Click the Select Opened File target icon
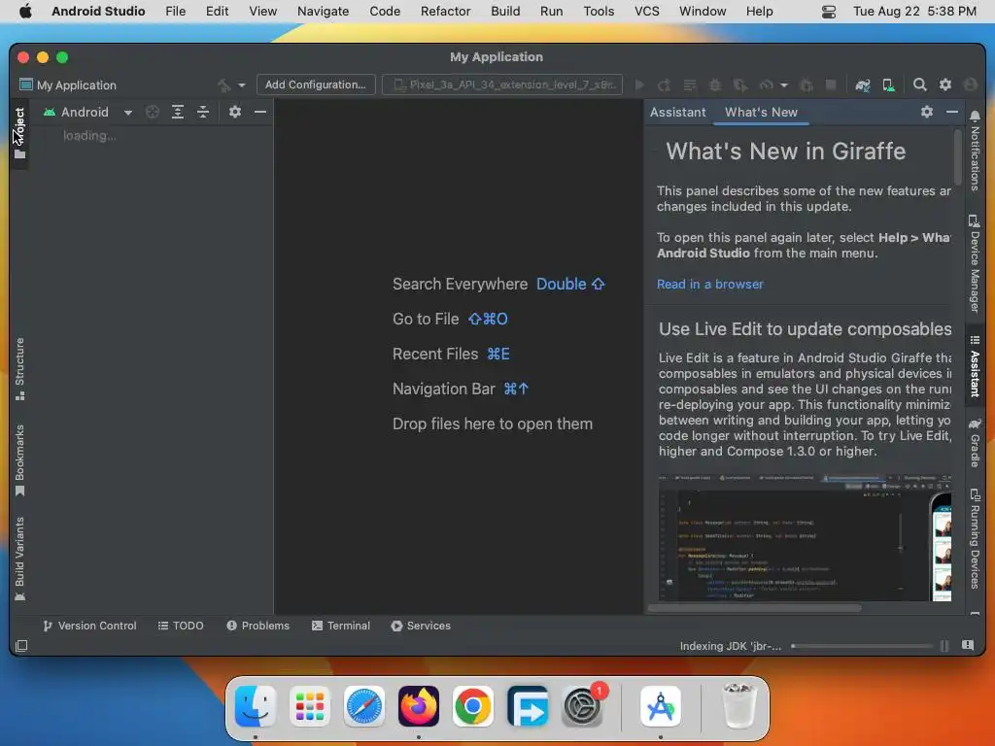Image resolution: width=995 pixels, height=746 pixels. [x=153, y=113]
